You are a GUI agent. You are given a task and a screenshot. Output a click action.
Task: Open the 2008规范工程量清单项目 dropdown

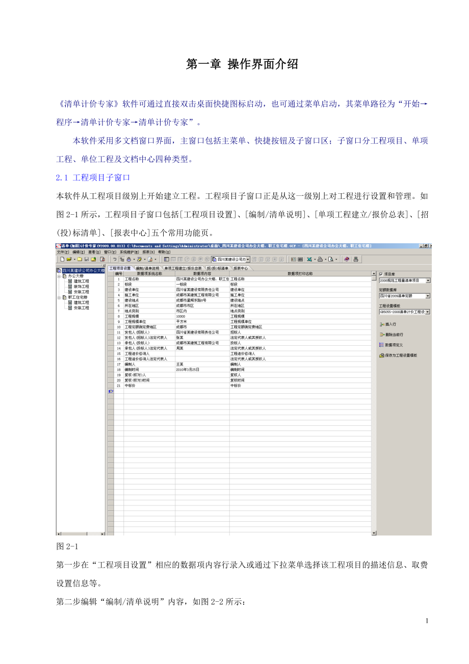point(428,280)
